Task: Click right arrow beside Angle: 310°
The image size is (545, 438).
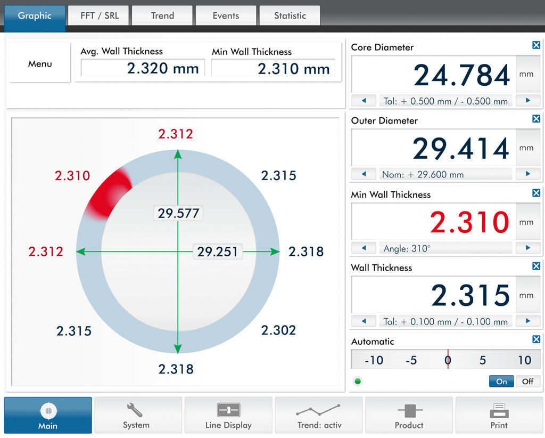Action: coord(528,248)
